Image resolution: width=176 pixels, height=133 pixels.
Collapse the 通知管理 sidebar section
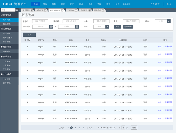pos(1,47)
